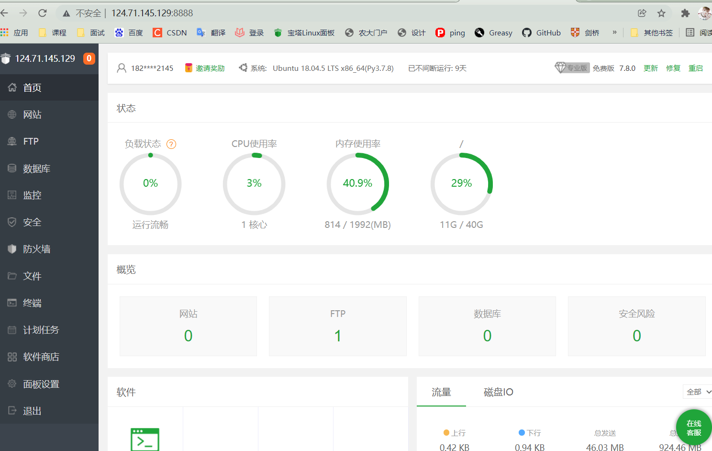Click the green terminal software icon

pos(145,439)
